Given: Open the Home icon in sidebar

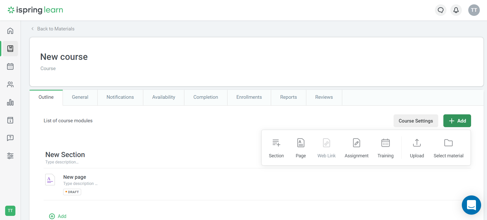Looking at the screenshot, I should [x=10, y=31].
